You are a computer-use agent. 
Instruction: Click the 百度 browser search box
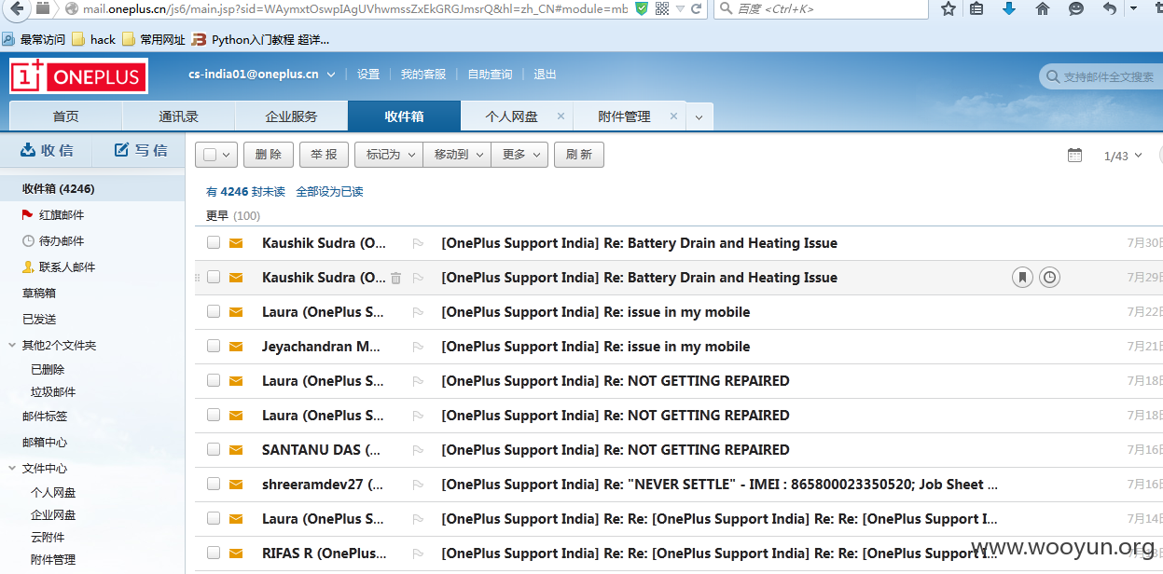[821, 8]
